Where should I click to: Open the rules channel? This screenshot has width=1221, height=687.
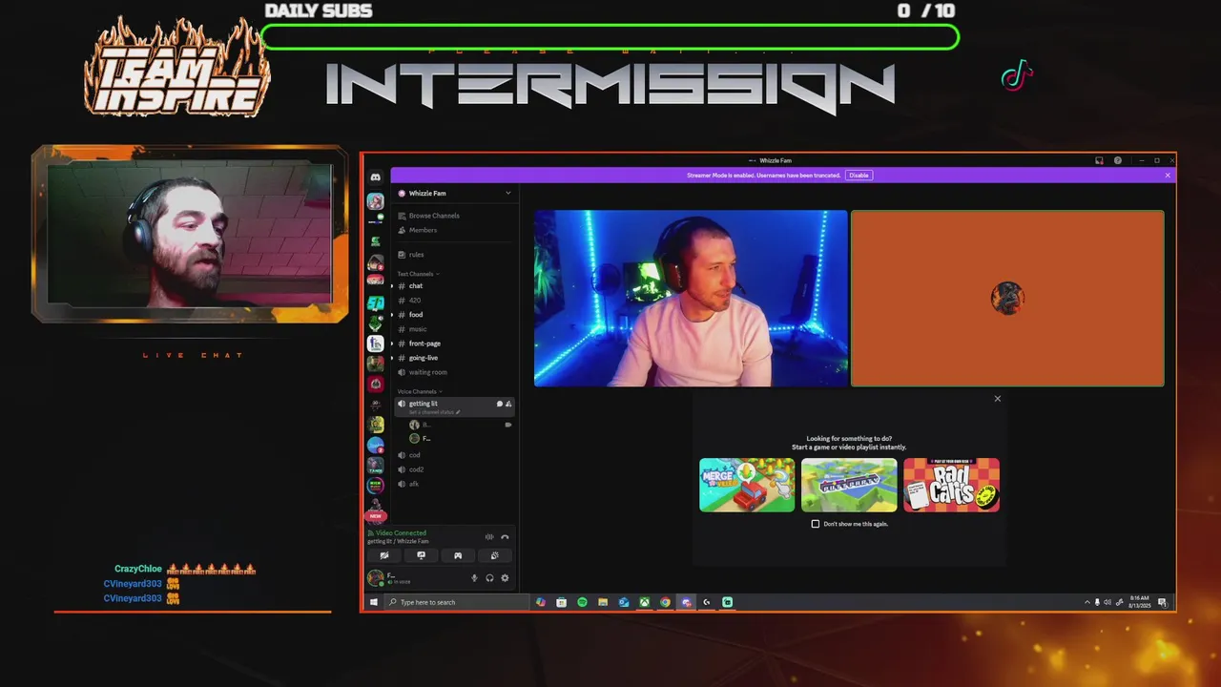(x=454, y=255)
